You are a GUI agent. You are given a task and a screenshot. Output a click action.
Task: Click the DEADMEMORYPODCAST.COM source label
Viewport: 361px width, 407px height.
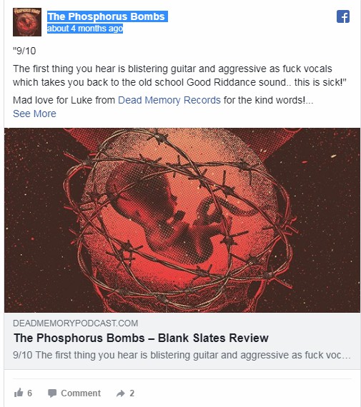click(x=75, y=323)
